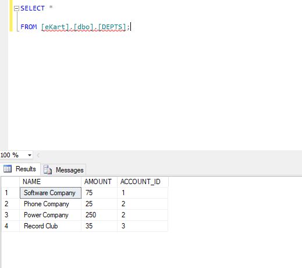The image size is (302, 268).
Task: Switch to the Messages tab
Action: click(63, 170)
